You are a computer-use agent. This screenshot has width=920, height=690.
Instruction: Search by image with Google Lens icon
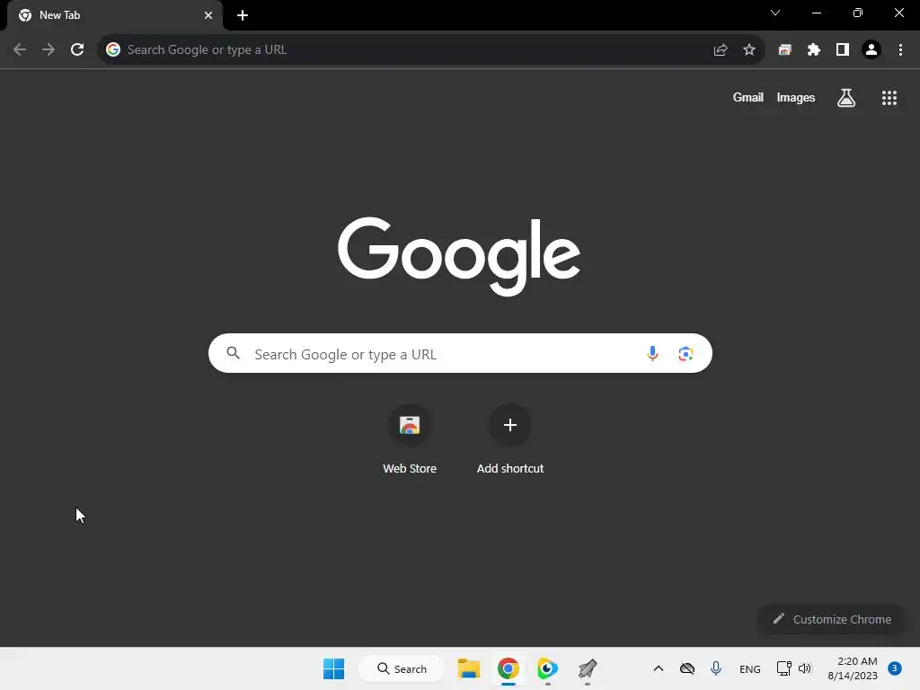point(686,353)
